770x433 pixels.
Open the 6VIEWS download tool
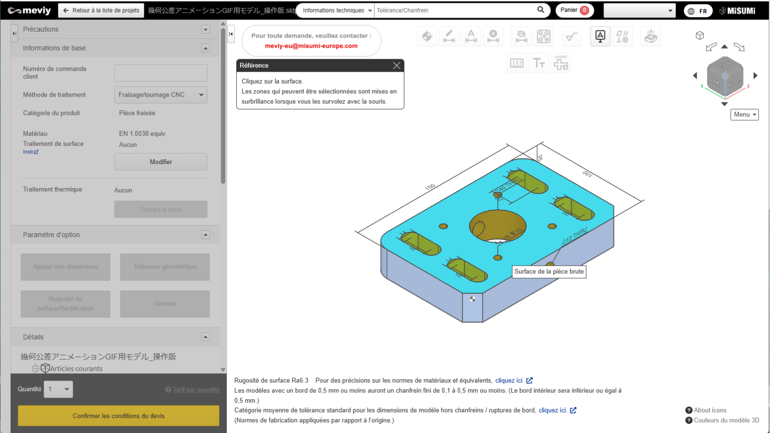coord(561,63)
